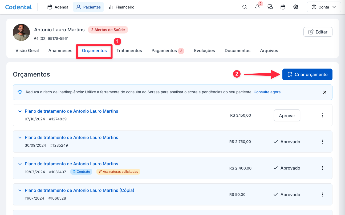The image size is (345, 215).
Task: Click the Consulte agora link
Action: tap(267, 92)
